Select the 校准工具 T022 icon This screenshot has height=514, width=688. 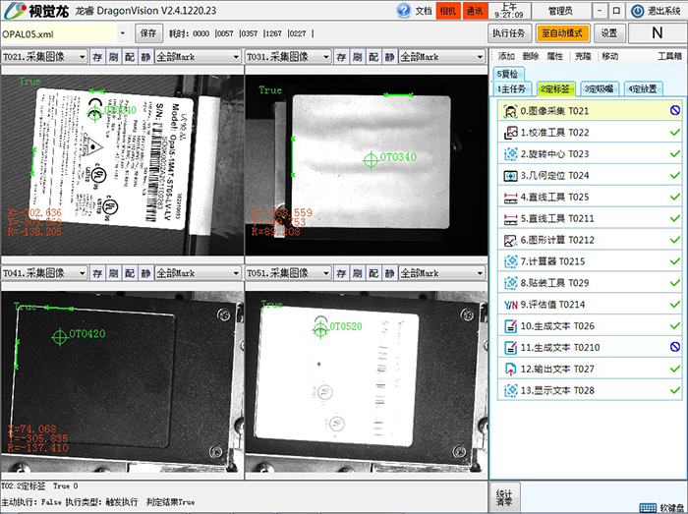pos(510,133)
